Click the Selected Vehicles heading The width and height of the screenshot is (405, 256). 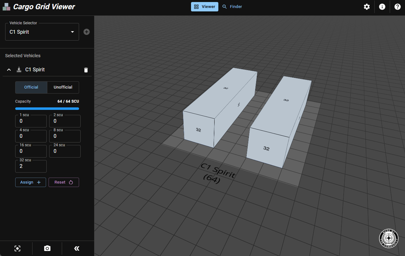pos(23,56)
